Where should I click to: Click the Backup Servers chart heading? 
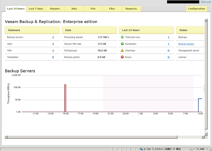(x=20, y=71)
